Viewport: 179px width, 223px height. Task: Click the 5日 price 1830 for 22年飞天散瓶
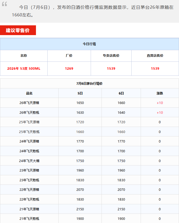tap(80, 200)
